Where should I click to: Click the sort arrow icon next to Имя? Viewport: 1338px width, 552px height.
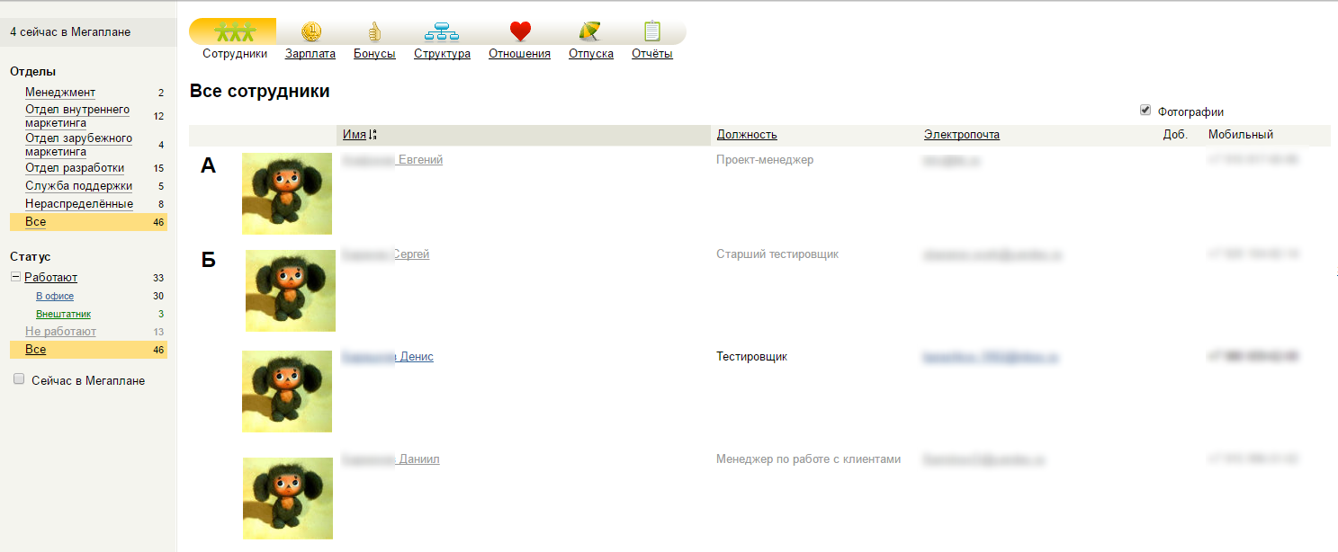pos(373,135)
